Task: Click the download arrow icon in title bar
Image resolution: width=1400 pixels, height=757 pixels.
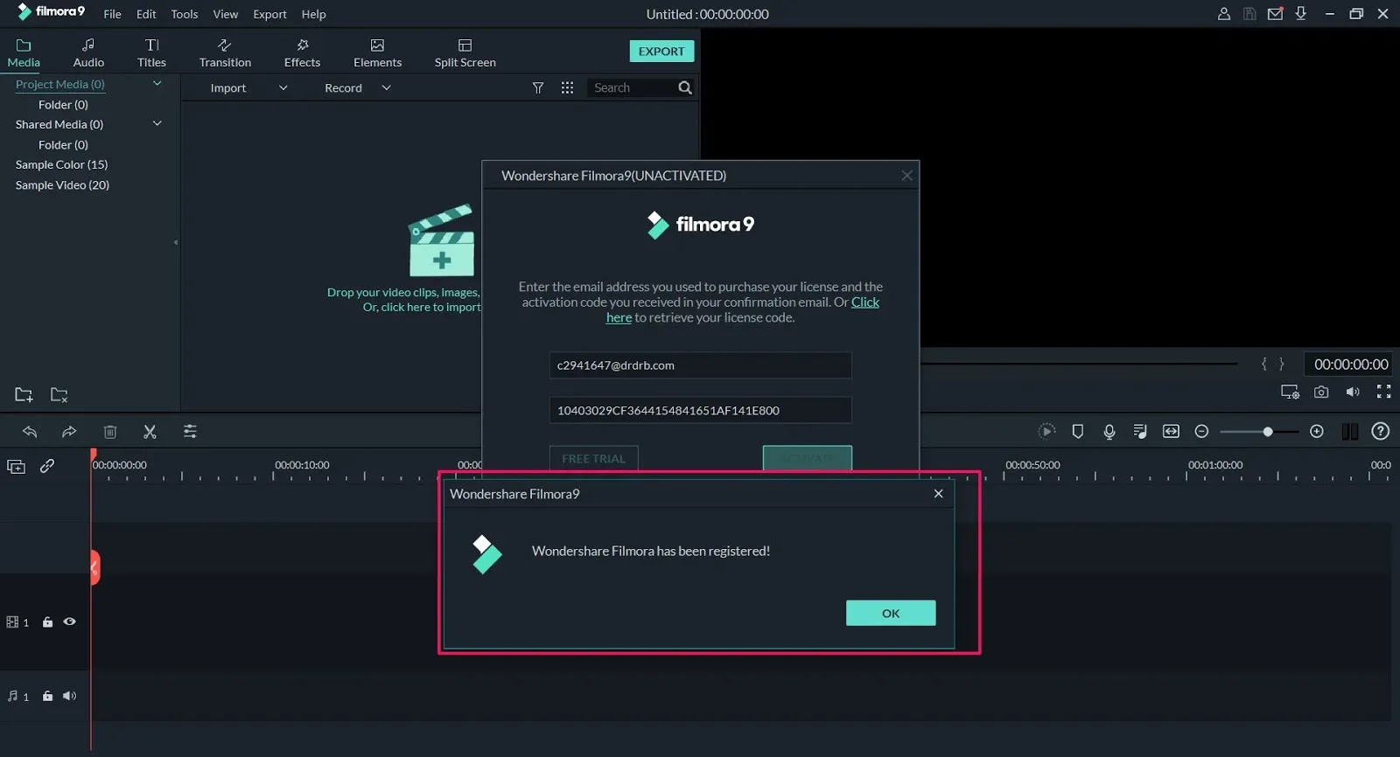Action: [1301, 14]
